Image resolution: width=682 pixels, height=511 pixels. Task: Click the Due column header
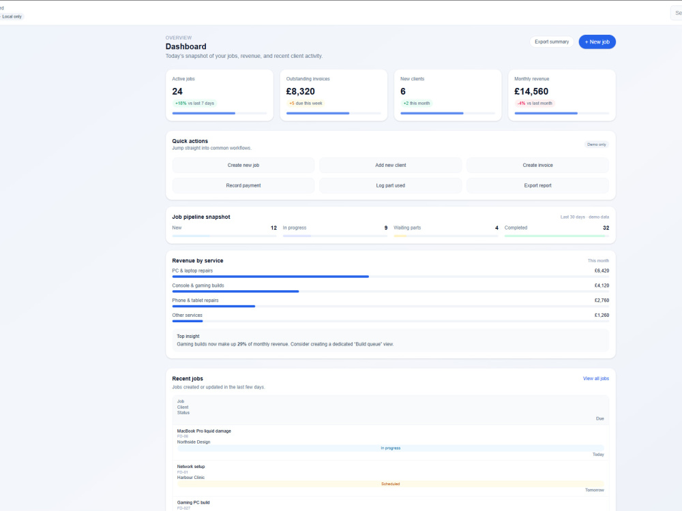[x=599, y=418]
